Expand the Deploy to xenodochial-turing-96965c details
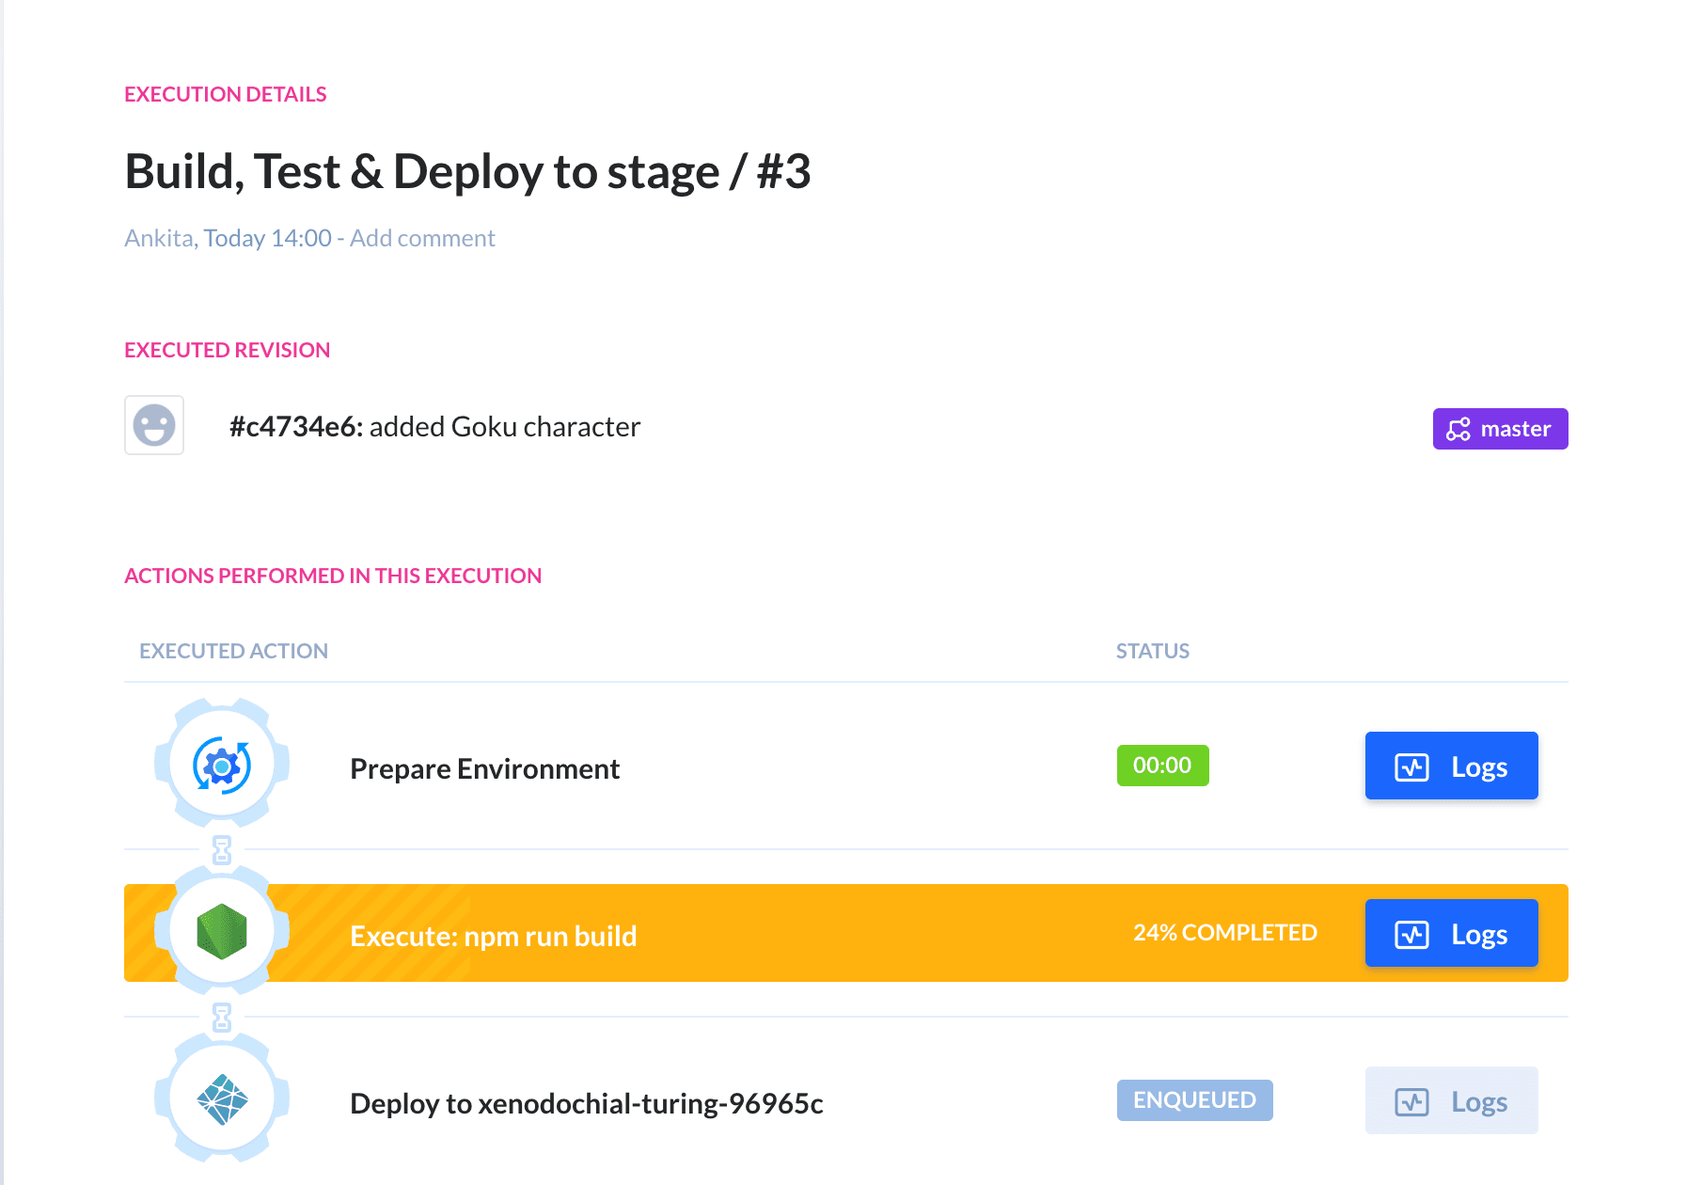 (587, 1103)
